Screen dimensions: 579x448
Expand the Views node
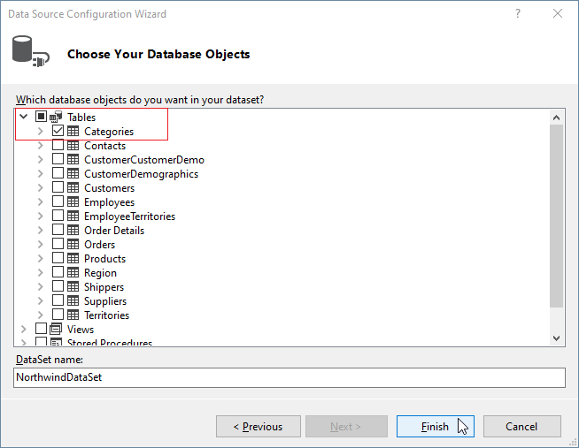click(x=24, y=329)
